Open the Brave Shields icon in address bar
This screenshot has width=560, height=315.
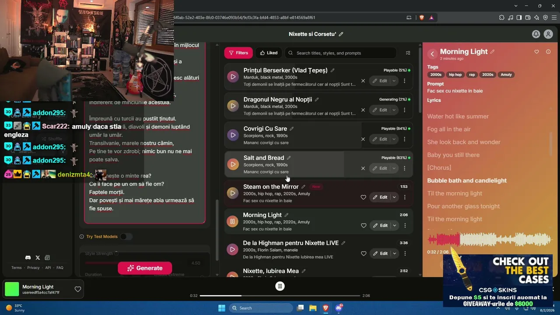point(422,17)
